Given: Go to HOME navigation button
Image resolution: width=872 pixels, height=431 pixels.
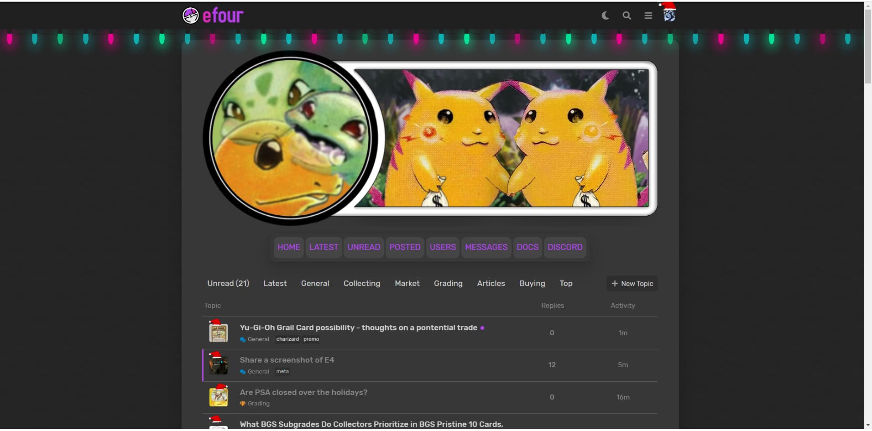Looking at the screenshot, I should pyautogui.click(x=289, y=247).
